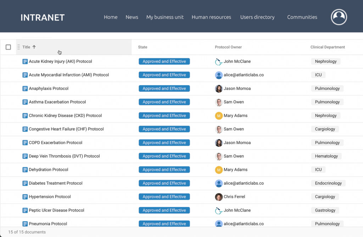Open Acute Kidney Injury (AKI) Protocol document
The height and width of the screenshot is (237, 363).
coord(60,61)
